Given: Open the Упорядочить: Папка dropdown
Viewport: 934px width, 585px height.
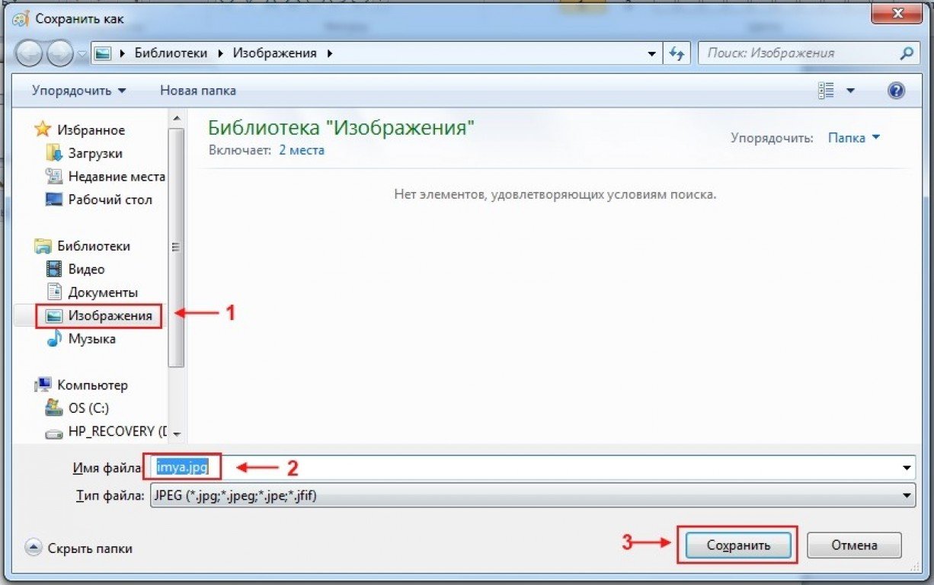Looking at the screenshot, I should pos(853,138).
